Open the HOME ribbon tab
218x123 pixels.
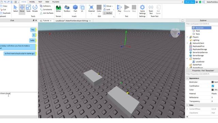[24, 2]
